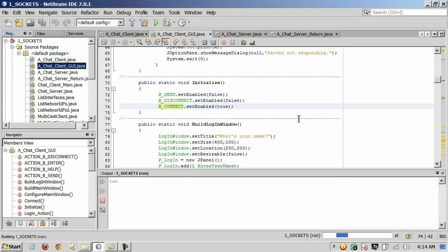Start macro recording with red circle
Image resolution: width=448 pixels, height=252 pixels.
point(224,42)
